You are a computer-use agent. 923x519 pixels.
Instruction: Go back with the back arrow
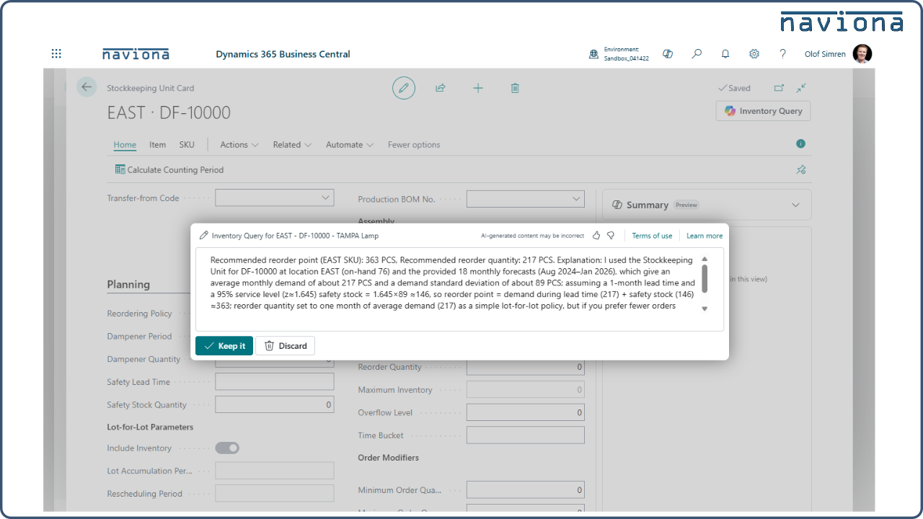pyautogui.click(x=87, y=87)
